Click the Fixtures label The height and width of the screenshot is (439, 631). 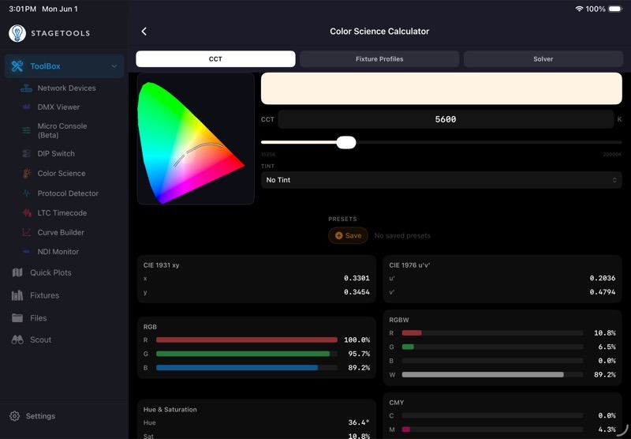pyautogui.click(x=45, y=295)
